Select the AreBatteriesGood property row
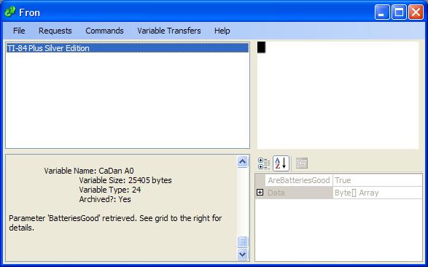The height and width of the screenshot is (267, 428). 338,180
